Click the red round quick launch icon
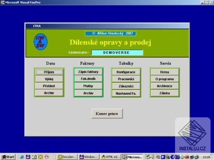Viewport: 214px width, 160px height. (47, 157)
